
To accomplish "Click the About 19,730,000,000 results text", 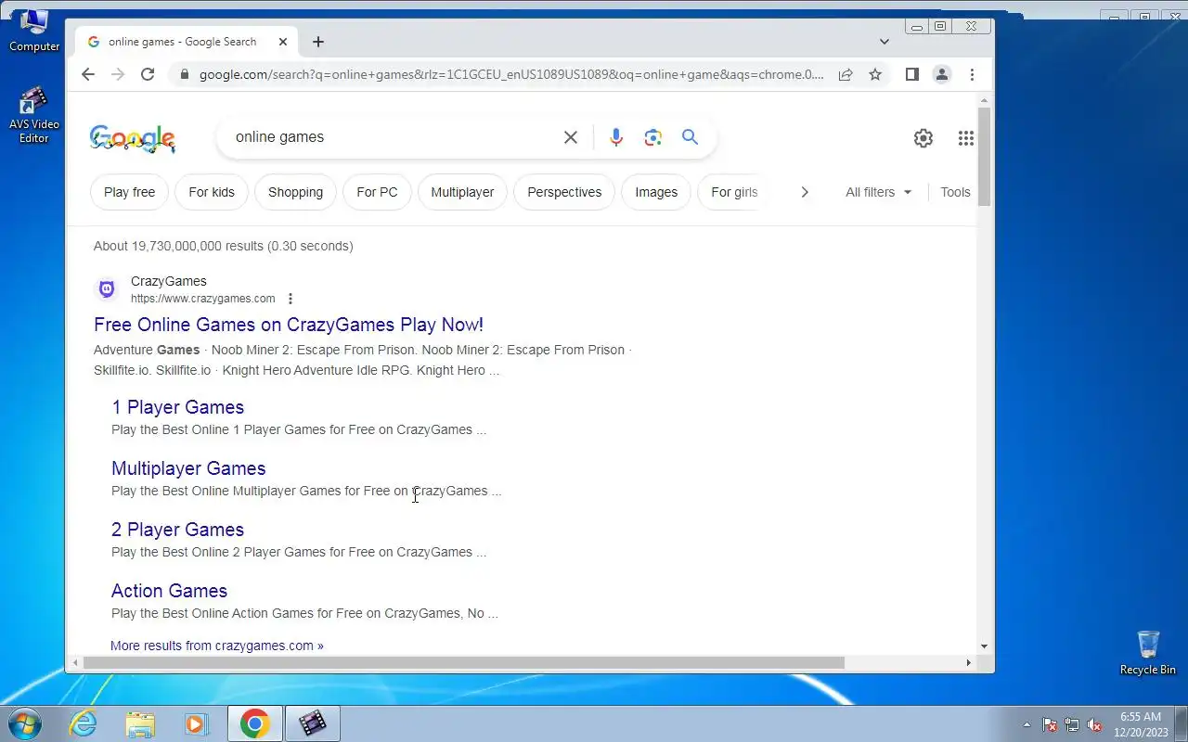I will tap(223, 246).
